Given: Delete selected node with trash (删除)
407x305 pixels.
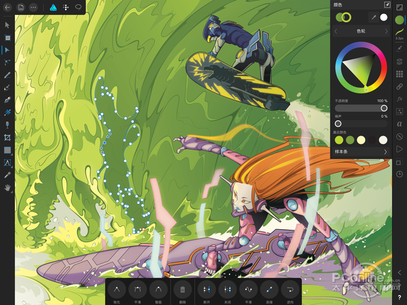Looking at the screenshot, I should click(182, 289).
